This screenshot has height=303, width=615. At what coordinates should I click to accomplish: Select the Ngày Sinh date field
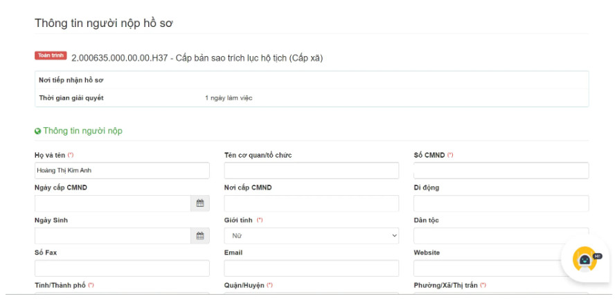point(112,236)
